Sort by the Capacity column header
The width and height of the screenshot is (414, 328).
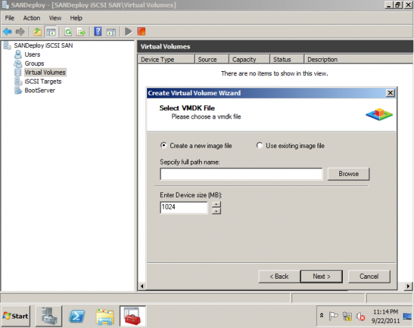coord(249,59)
